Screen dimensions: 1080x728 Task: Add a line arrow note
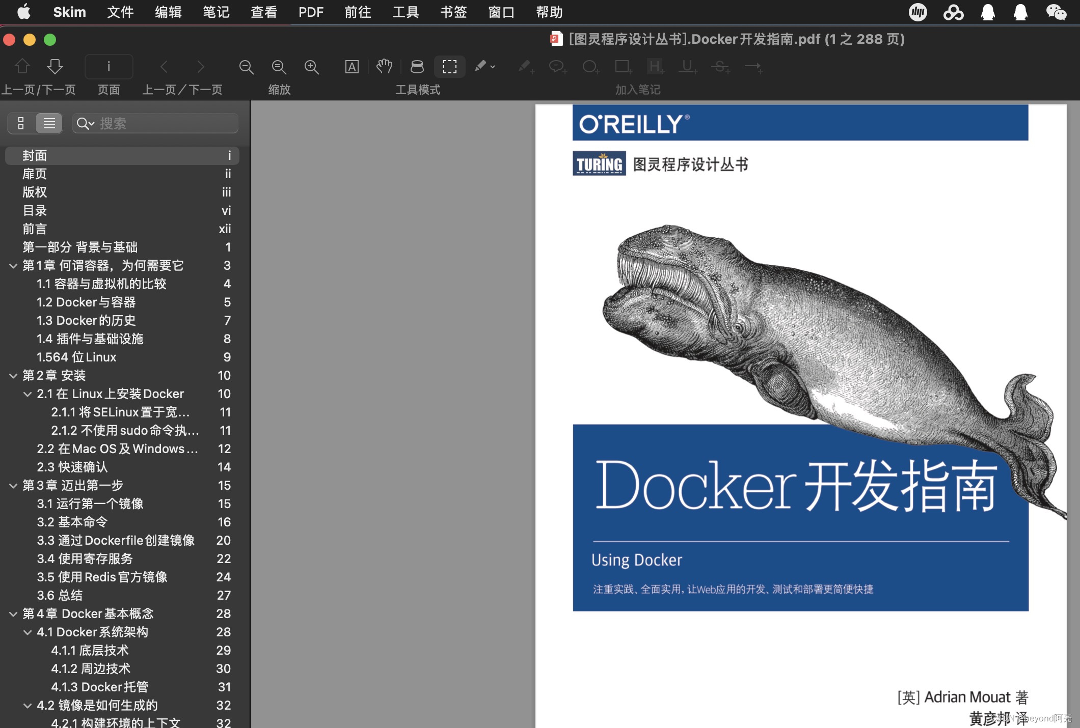pos(753,67)
